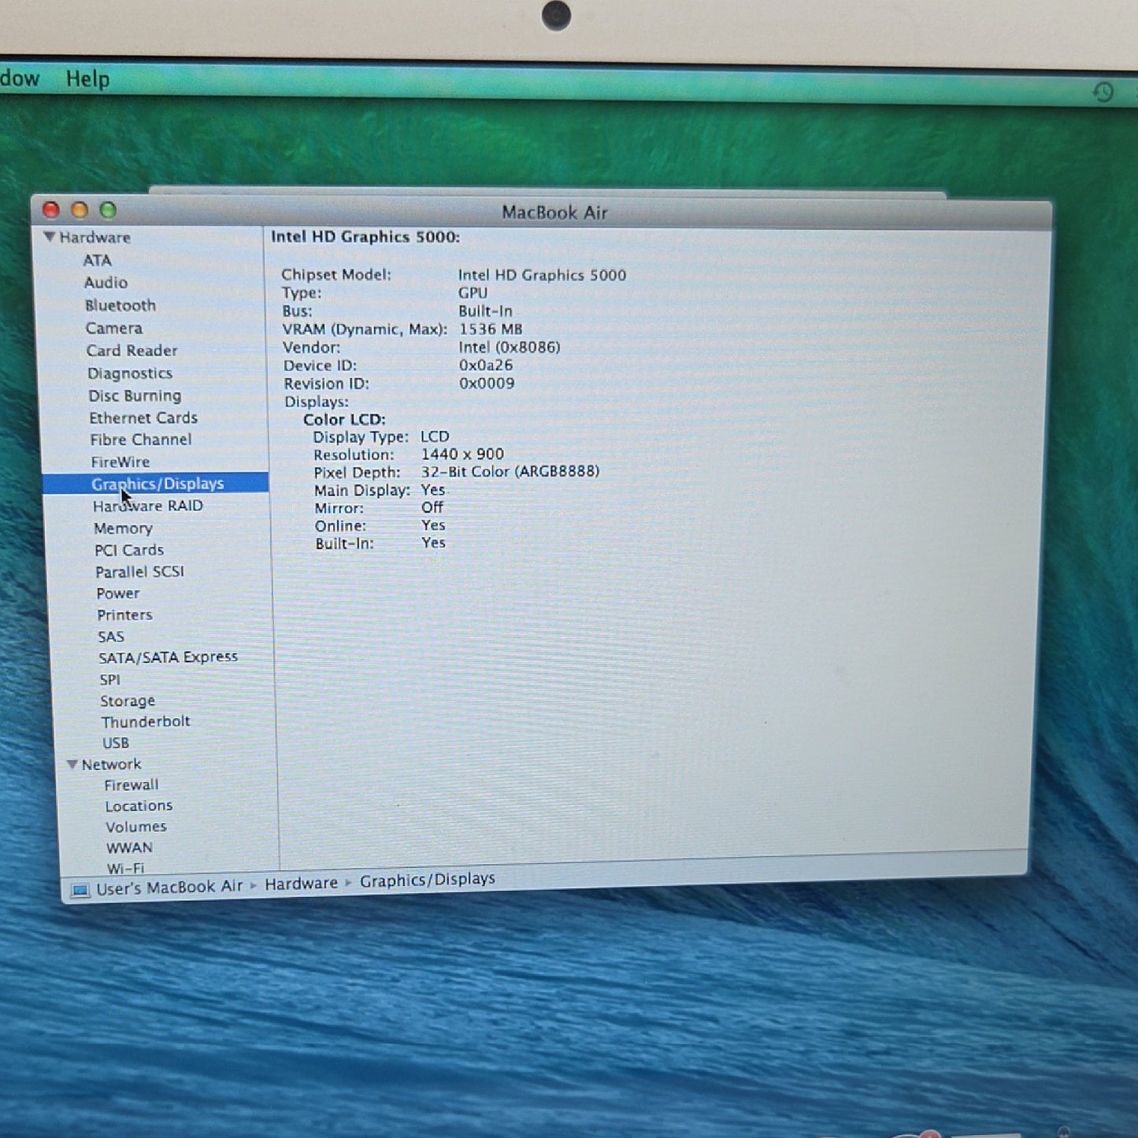1138x1138 pixels.
Task: Select Camera in the sidebar
Action: tap(114, 328)
